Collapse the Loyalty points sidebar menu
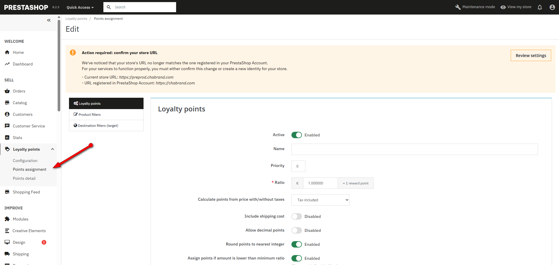Image resolution: width=559 pixels, height=265 pixels. point(52,149)
